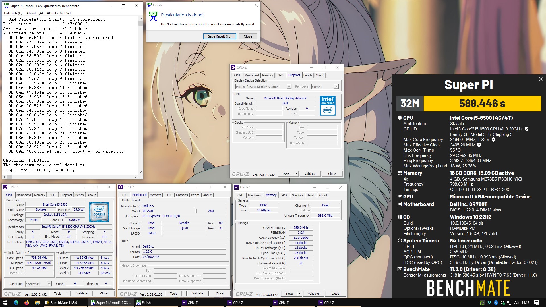Screen dimensions: 546x307
Task: Click the OS Windows logo icon in BenchMate panel
Action: [x=400, y=217]
